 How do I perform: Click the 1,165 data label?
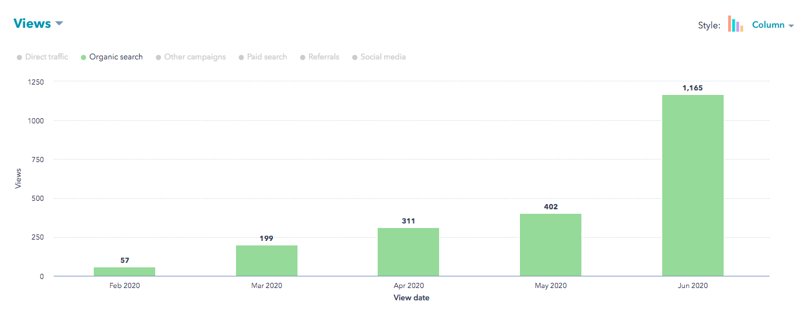693,88
